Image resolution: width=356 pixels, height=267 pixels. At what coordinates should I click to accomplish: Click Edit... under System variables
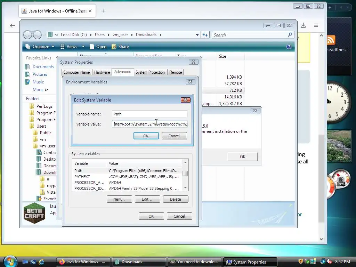point(147,199)
